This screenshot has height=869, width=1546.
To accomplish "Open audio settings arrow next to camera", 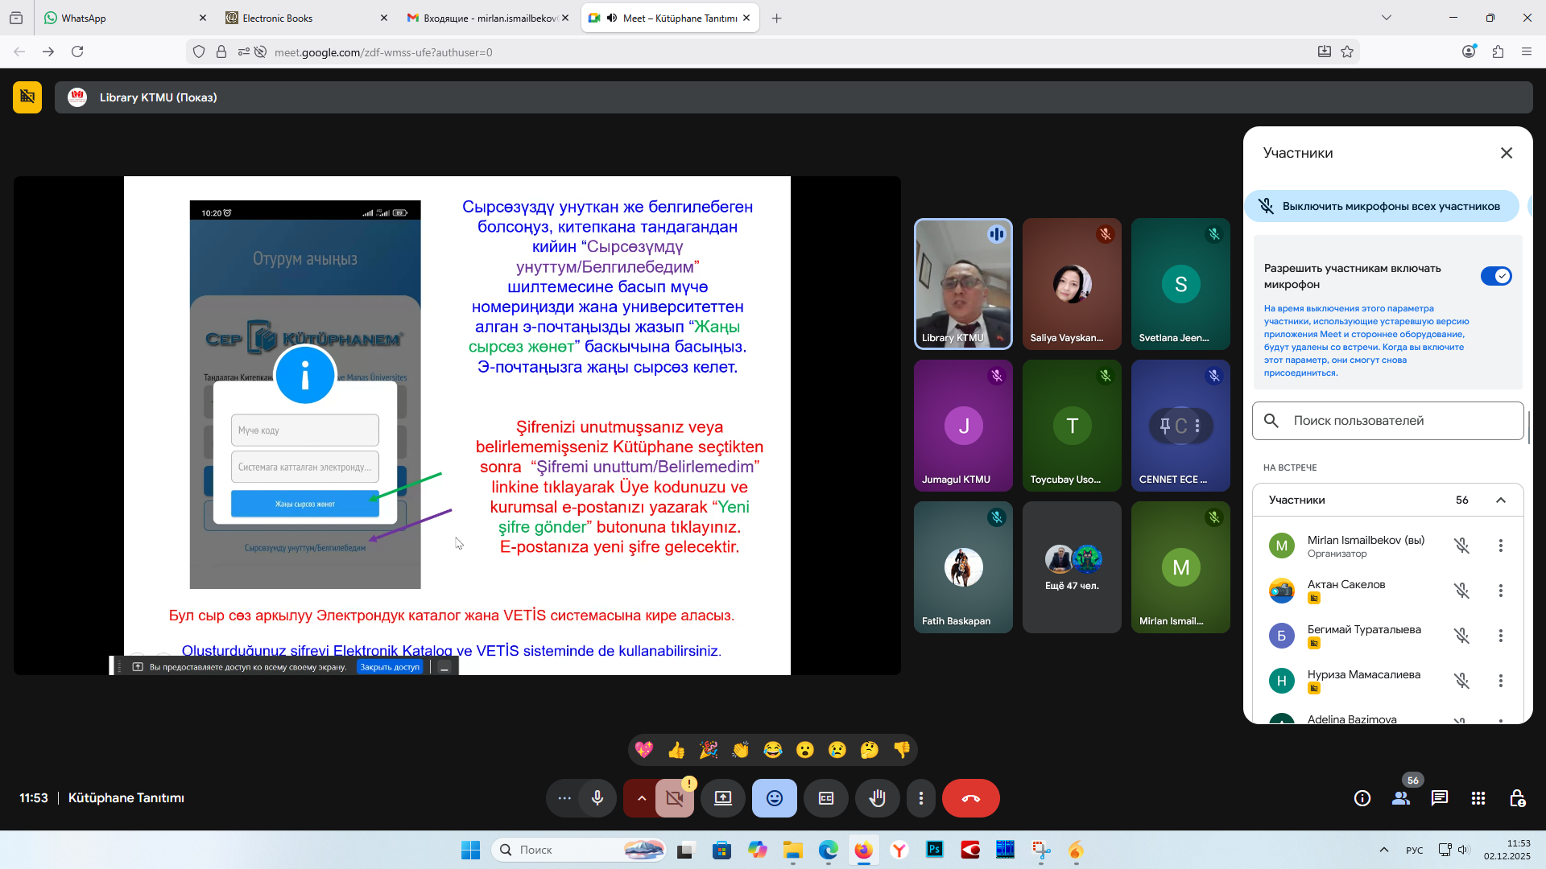I will (x=641, y=798).
